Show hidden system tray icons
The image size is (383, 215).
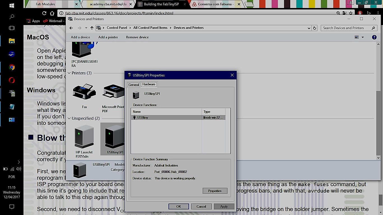coord(19,162)
